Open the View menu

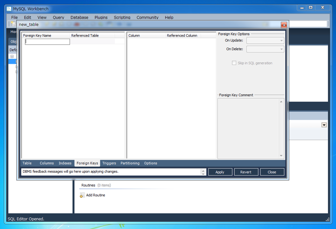click(x=42, y=18)
